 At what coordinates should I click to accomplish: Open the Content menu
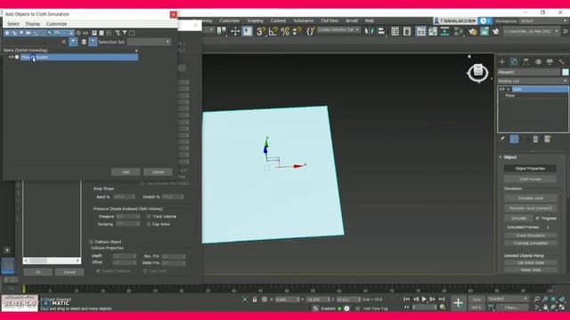[278, 20]
